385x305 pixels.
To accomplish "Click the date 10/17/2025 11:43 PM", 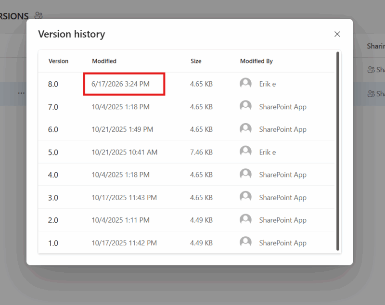I will (x=124, y=198).
